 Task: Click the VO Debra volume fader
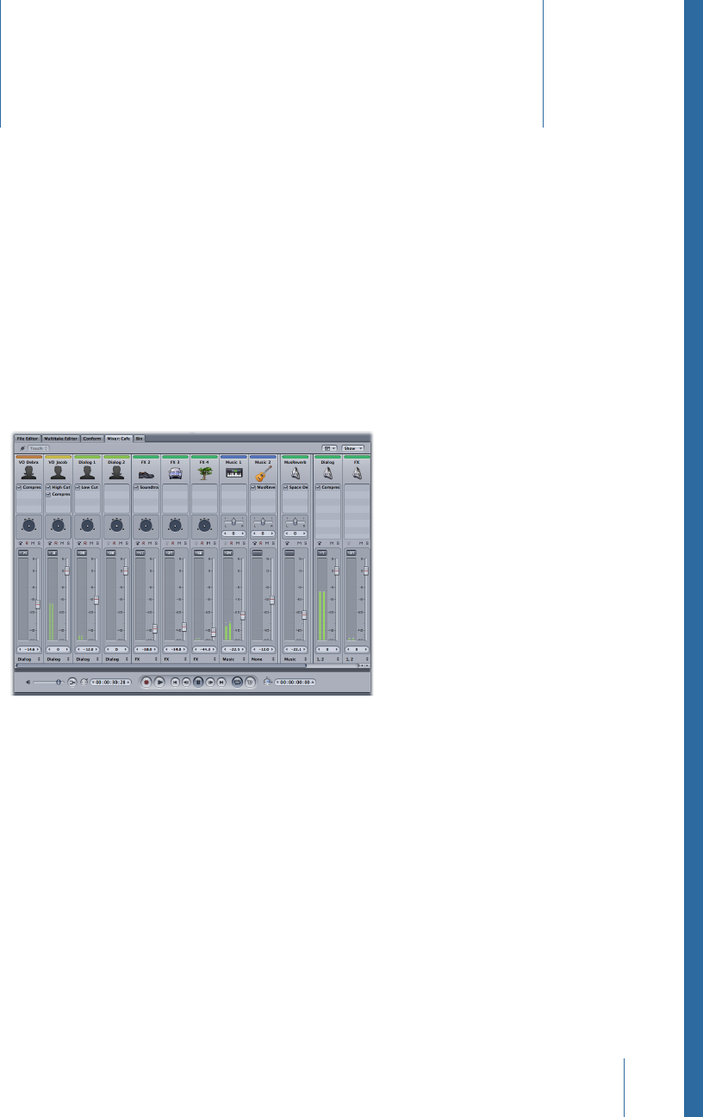(38, 604)
